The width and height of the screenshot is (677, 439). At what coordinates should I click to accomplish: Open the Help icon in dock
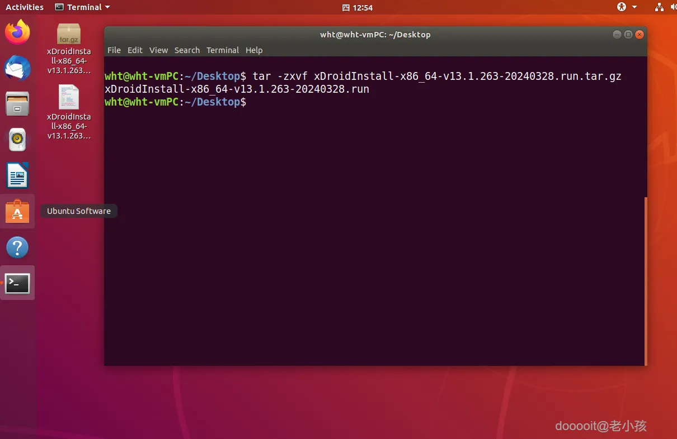click(17, 247)
